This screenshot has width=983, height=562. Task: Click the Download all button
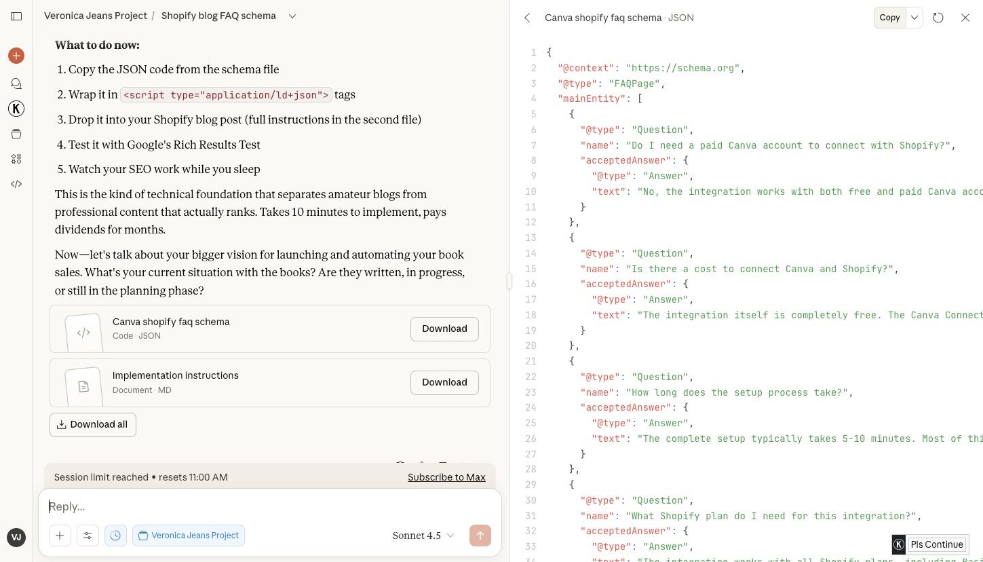coord(93,424)
